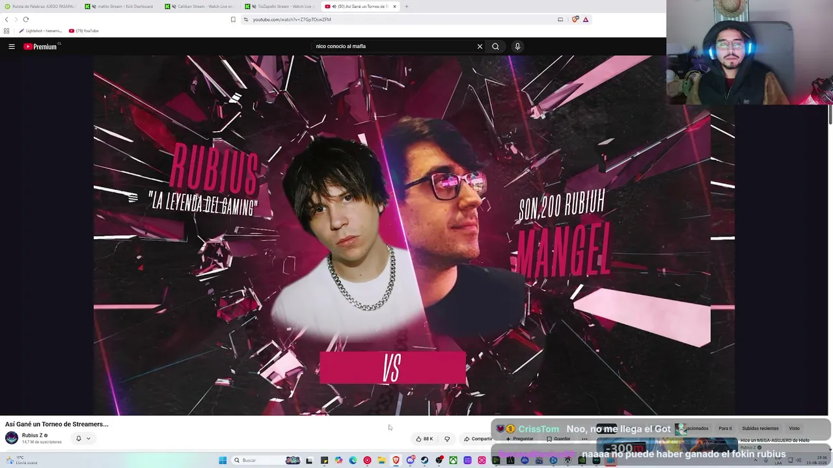Save the video with Guardar
The width and height of the screenshot is (833, 468).
click(558, 439)
